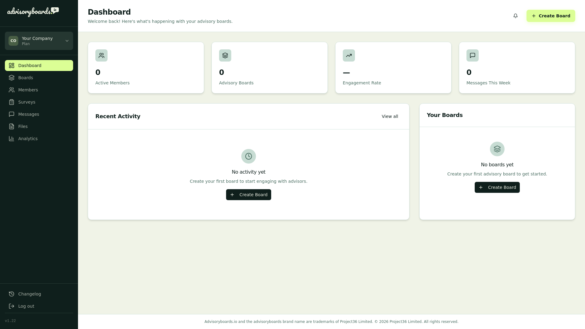Click the Messages This Week chat icon

[473, 55]
